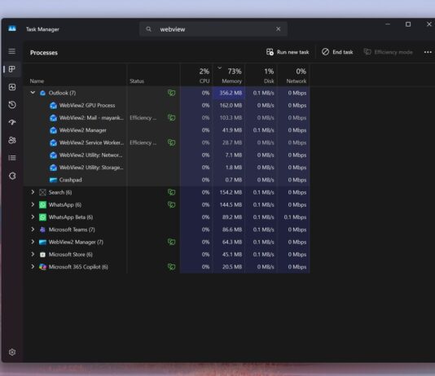Screen dimensions: 435x376
Task: Collapse the Outlook (7) process group
Action: tap(33, 93)
